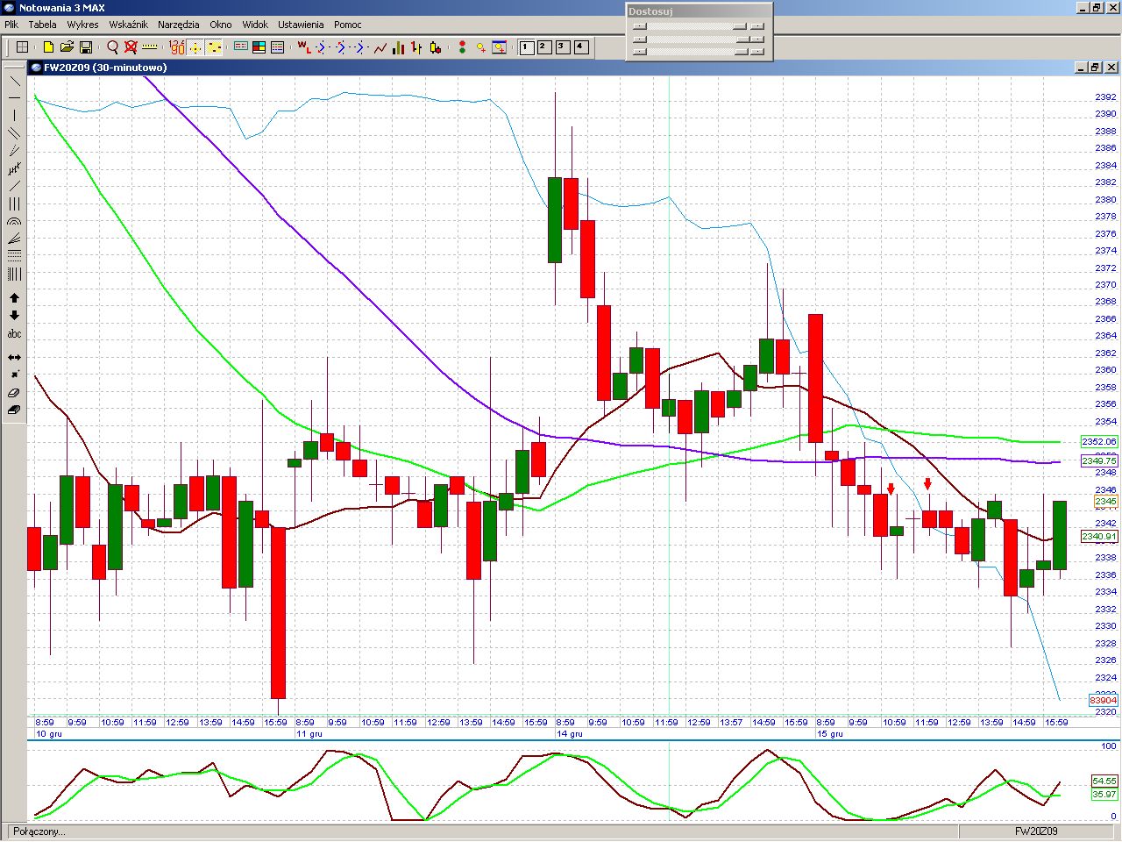
Task: Select the diagonal trend line drawing tool
Action: [x=14, y=80]
